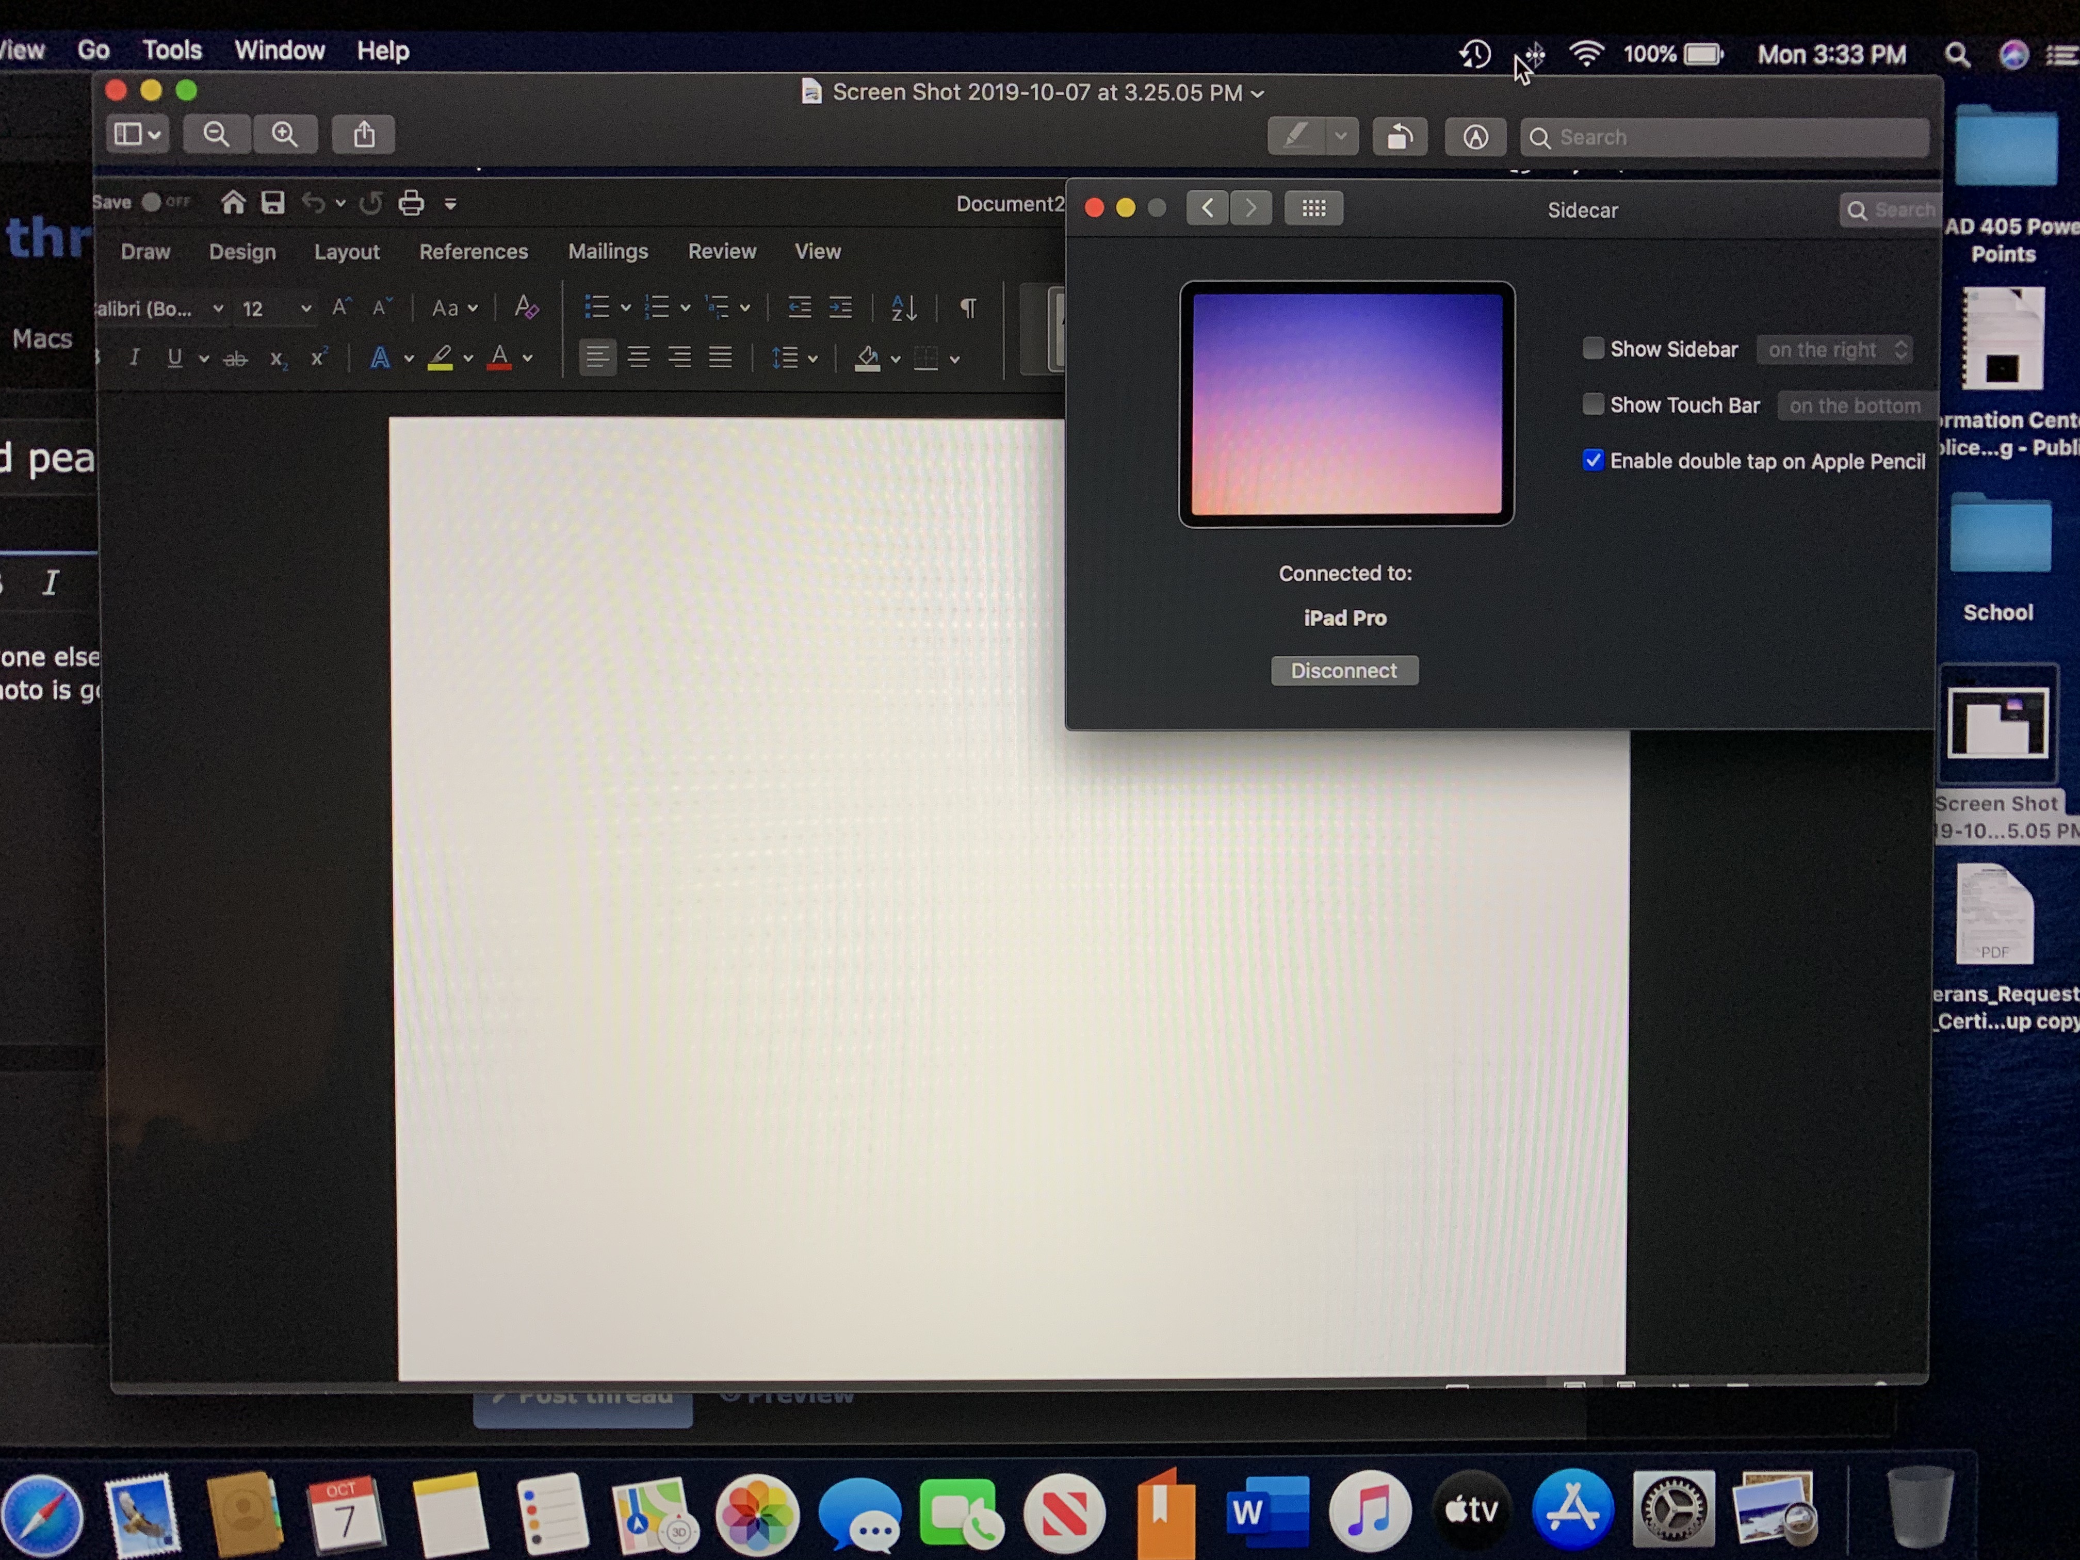
Task: Open the Review ribbon tab
Action: [x=722, y=251]
